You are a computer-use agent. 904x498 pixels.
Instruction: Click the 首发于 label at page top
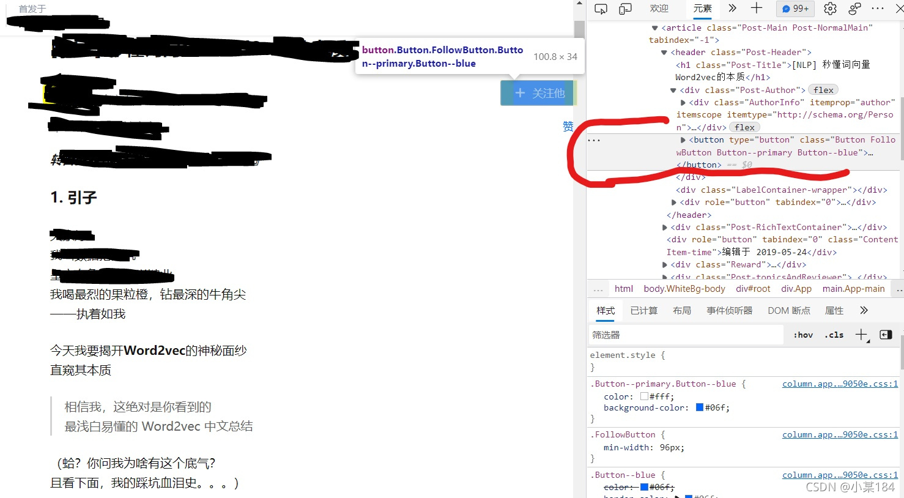[32, 9]
